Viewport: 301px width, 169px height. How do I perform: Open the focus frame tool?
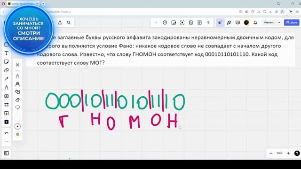182,23
